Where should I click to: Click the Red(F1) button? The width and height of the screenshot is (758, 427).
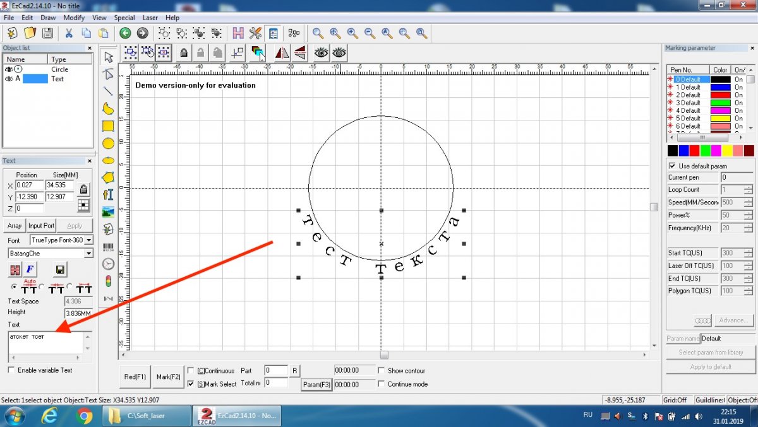135,377
